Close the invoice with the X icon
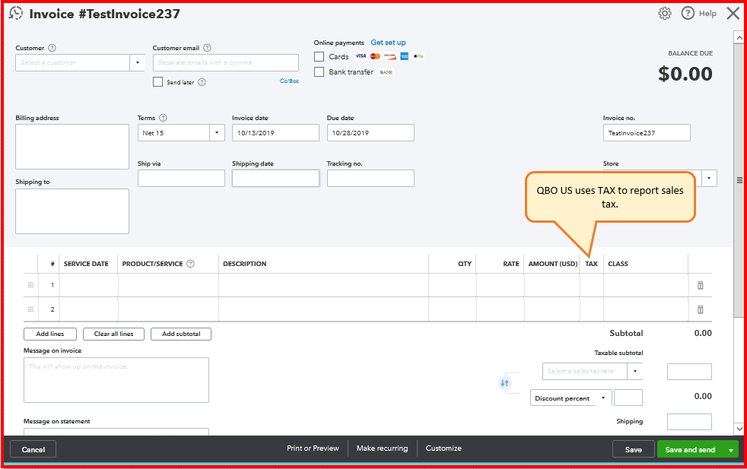The width and height of the screenshot is (747, 469). click(x=733, y=14)
